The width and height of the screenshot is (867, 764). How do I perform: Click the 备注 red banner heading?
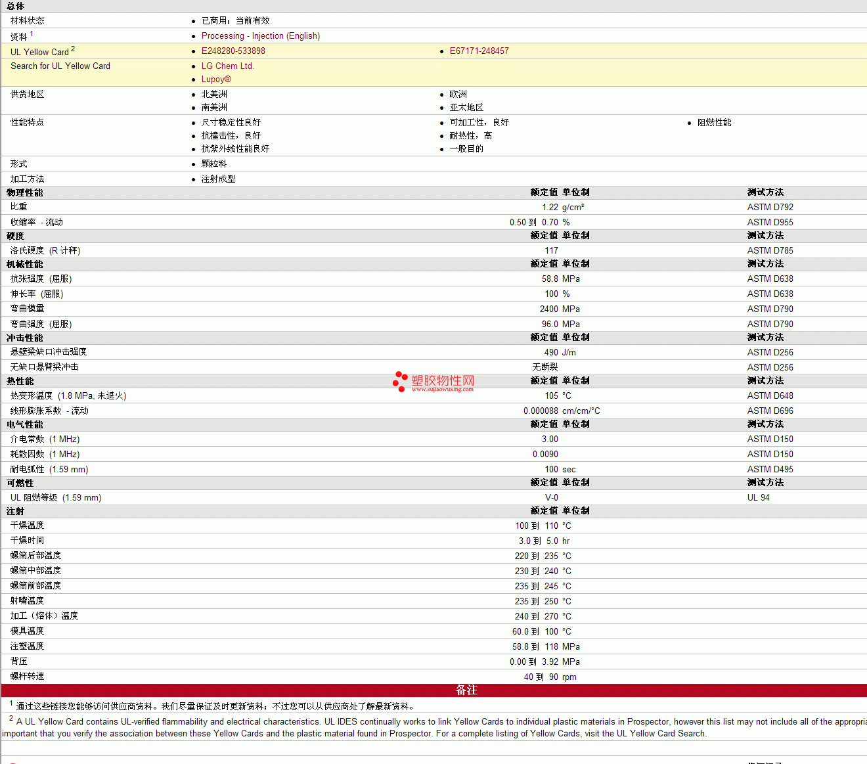pyautogui.click(x=466, y=690)
